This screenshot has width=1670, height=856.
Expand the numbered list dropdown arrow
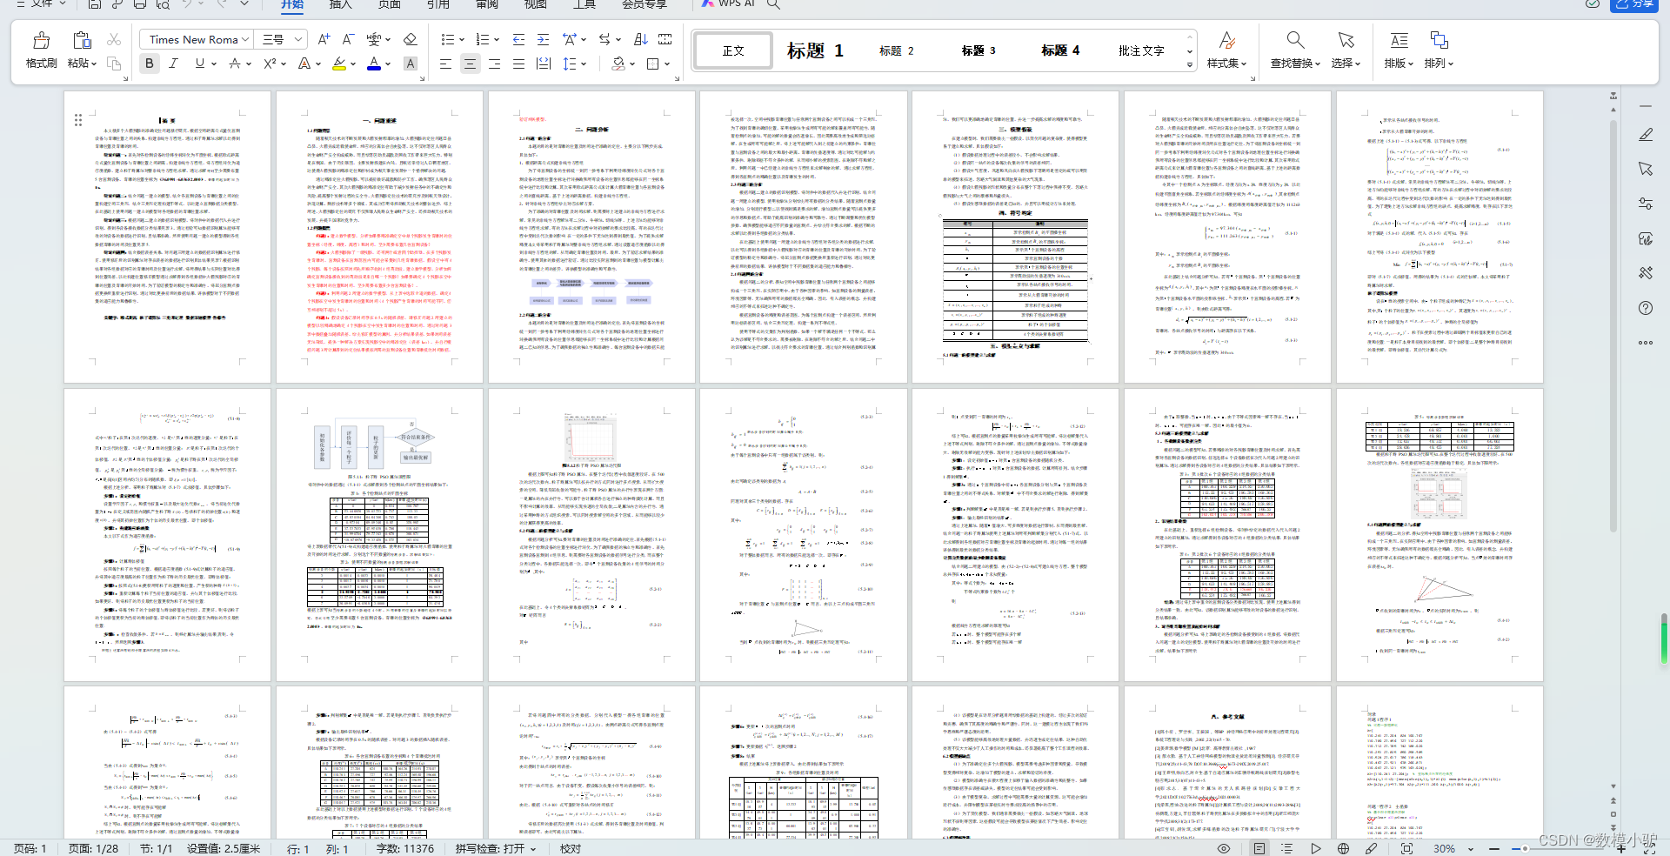[x=497, y=40]
